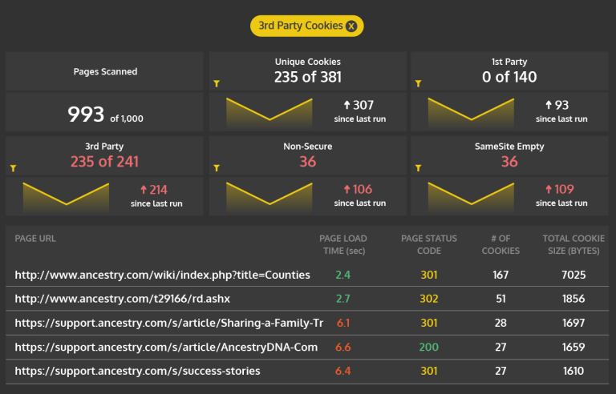The image size is (616, 394).
Task: Open the 1st Party trend chart
Action: (471, 112)
